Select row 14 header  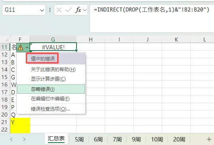4,70
